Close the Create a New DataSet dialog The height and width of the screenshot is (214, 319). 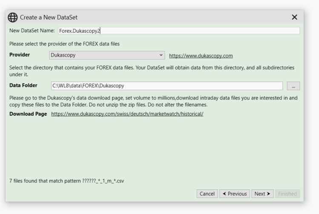click(x=294, y=17)
